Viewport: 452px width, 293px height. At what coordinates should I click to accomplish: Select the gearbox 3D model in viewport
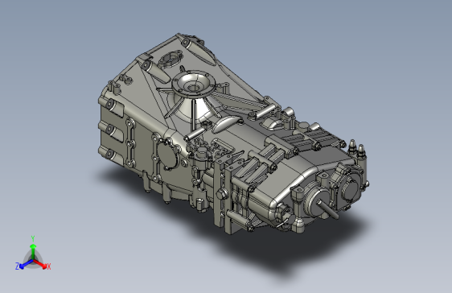[233, 134]
